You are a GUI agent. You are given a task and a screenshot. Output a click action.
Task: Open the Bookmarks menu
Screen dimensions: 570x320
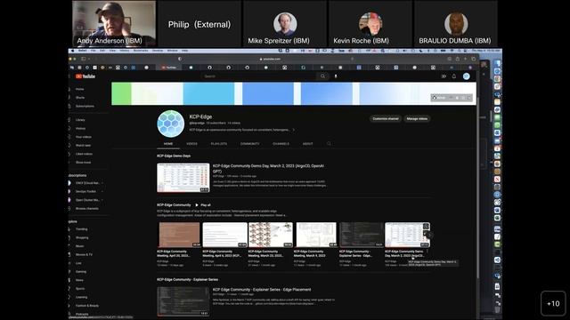pos(141,51)
